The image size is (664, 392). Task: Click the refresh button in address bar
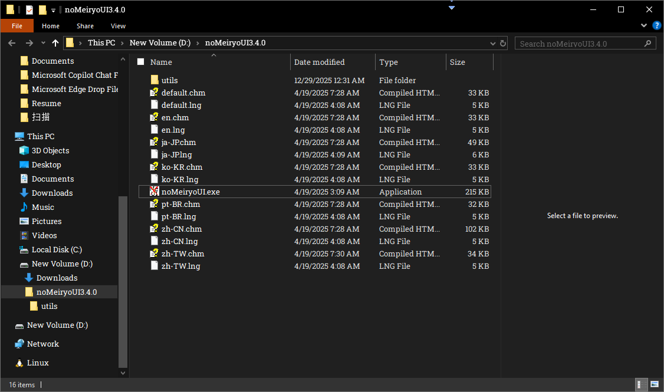[x=503, y=43]
